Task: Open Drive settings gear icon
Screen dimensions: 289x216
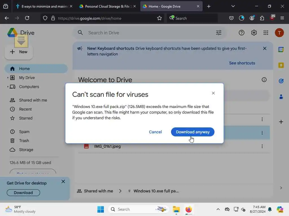Action: (x=254, y=33)
